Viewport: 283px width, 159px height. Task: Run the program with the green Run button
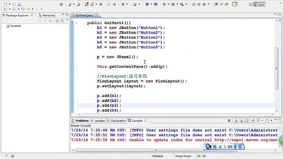tap(173, 4)
